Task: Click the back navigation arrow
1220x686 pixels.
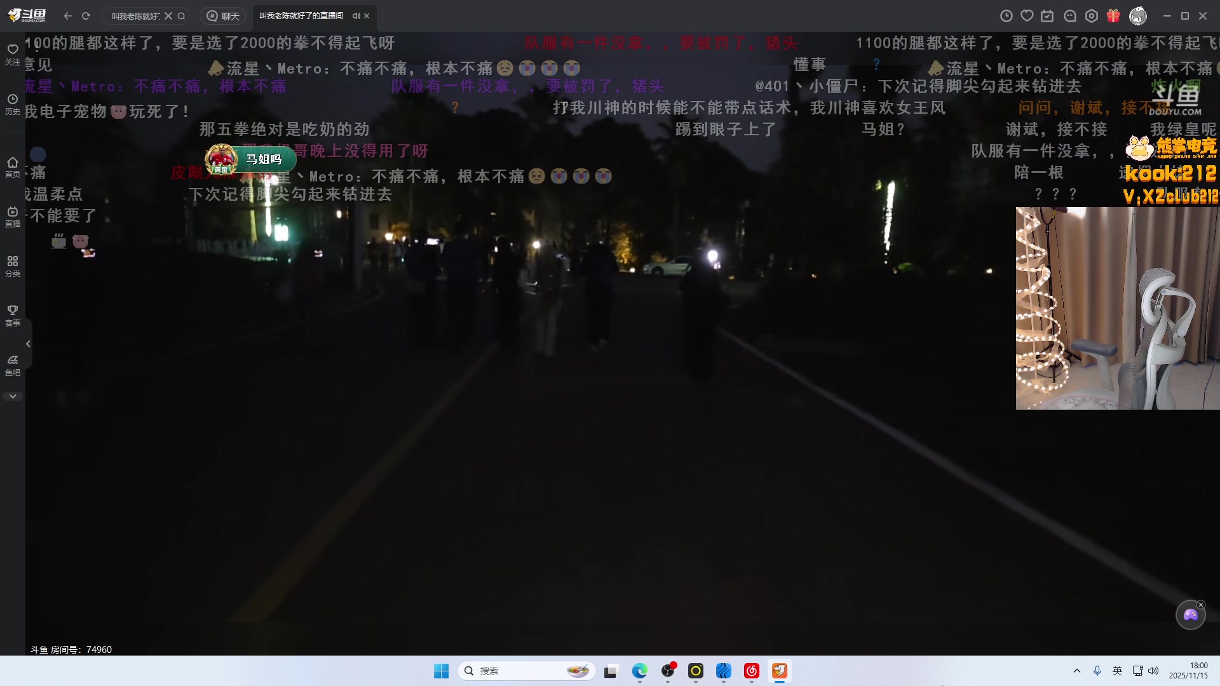Action: coord(67,17)
